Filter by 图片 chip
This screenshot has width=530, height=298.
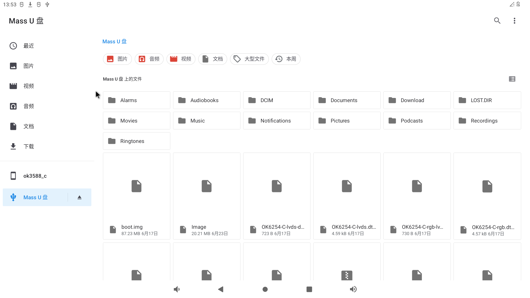click(x=117, y=59)
